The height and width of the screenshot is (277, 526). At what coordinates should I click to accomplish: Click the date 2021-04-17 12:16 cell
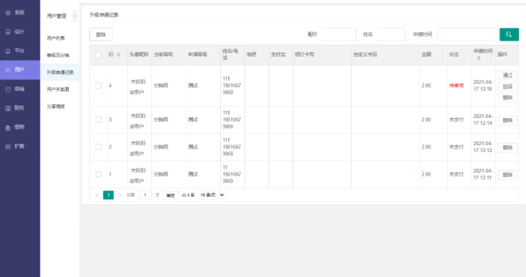(x=483, y=86)
